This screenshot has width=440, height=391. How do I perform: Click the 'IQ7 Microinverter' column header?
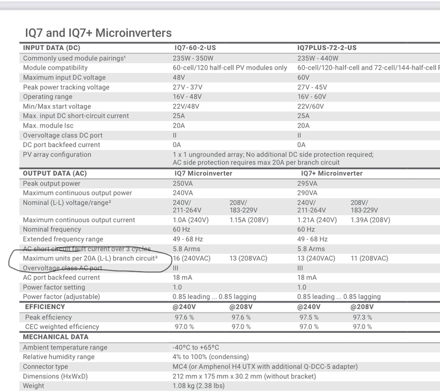(204, 173)
